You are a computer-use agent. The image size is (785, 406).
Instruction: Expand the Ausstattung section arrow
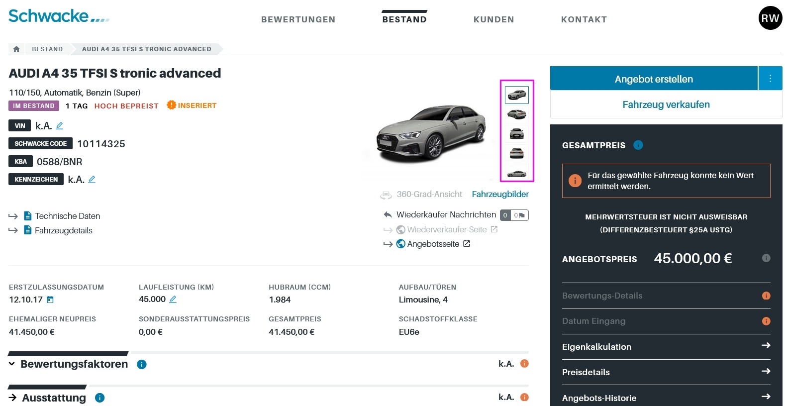pyautogui.click(x=12, y=398)
